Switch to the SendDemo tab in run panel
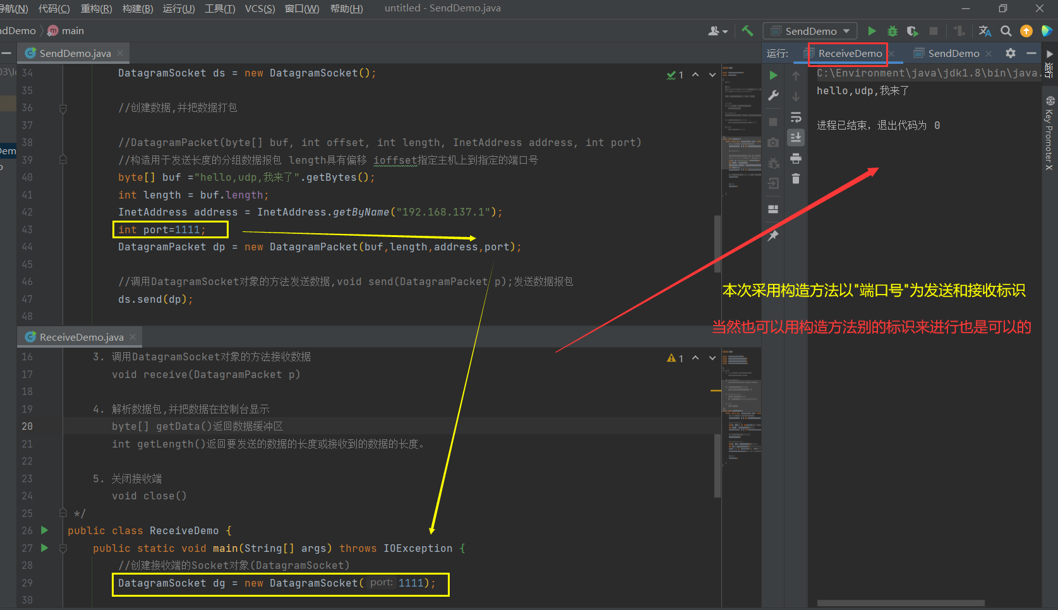Screen dimensions: 1058x610 (x=953, y=54)
